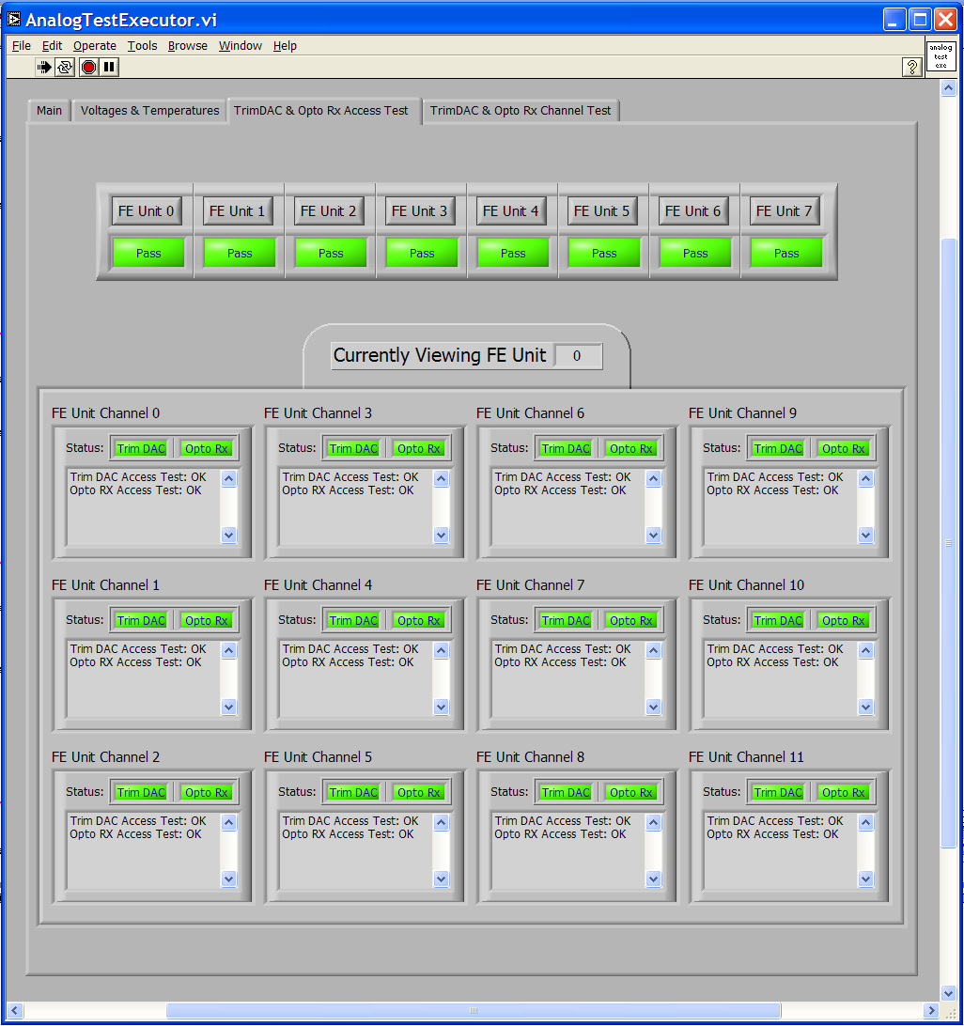This screenshot has width=964, height=1026.
Task: Switch to Voltages & Temperatures tab
Action: point(149,111)
